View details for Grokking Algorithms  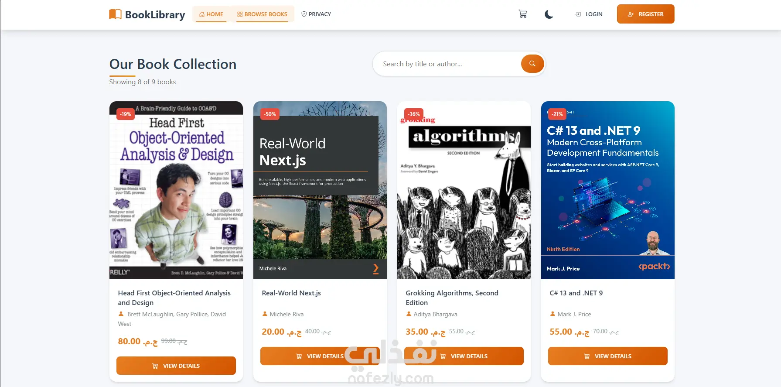pos(464,356)
